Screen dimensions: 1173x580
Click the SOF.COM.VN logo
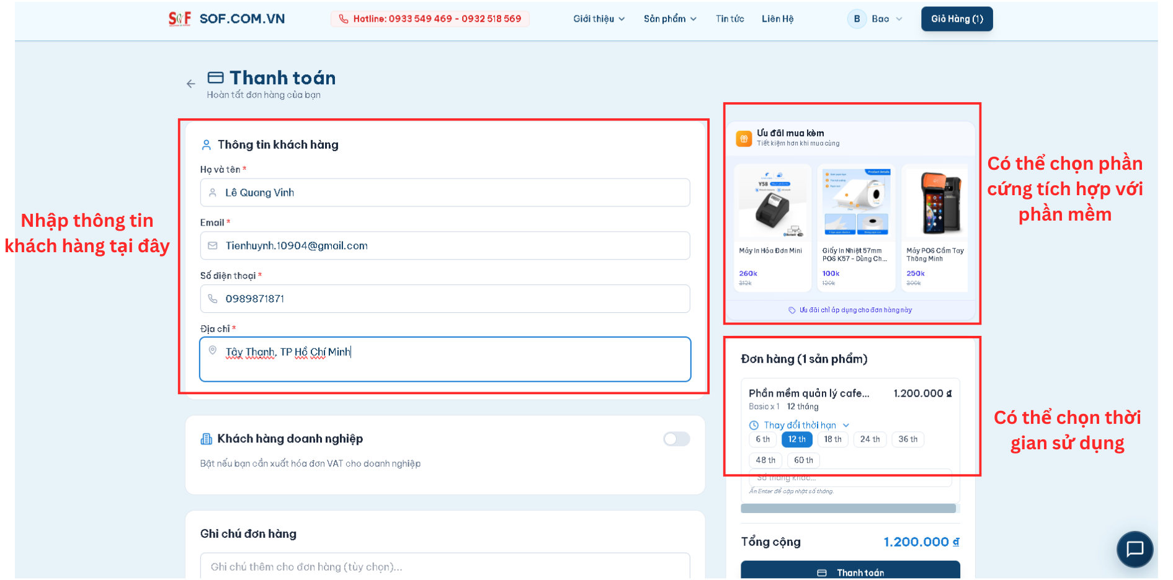pos(180,19)
